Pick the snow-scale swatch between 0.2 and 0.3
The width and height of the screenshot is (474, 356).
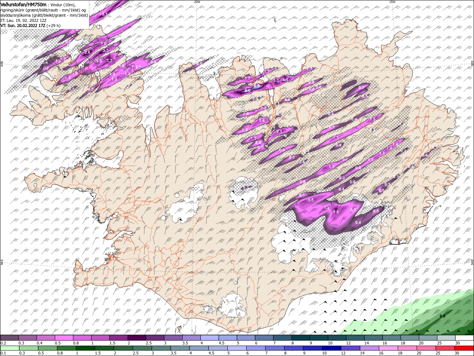point(10,338)
